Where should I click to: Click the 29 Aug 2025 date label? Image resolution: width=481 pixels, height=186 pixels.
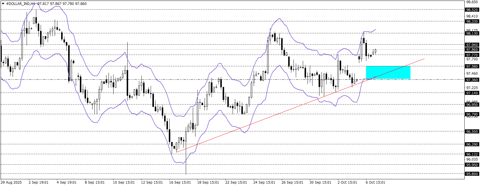tap(11, 182)
